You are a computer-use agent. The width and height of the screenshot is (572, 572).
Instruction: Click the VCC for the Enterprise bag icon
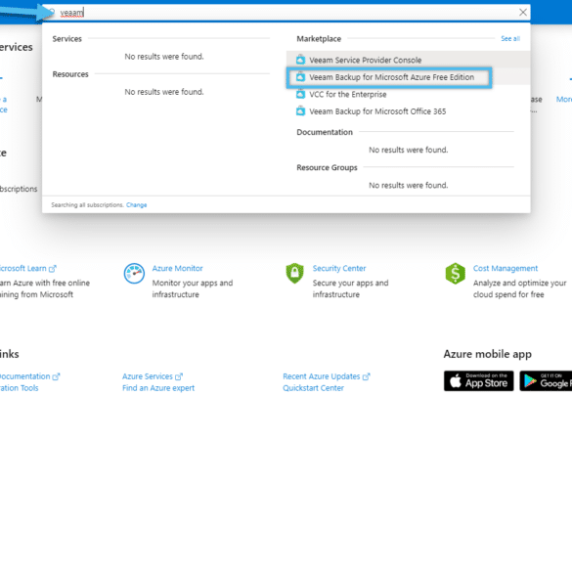tap(300, 94)
